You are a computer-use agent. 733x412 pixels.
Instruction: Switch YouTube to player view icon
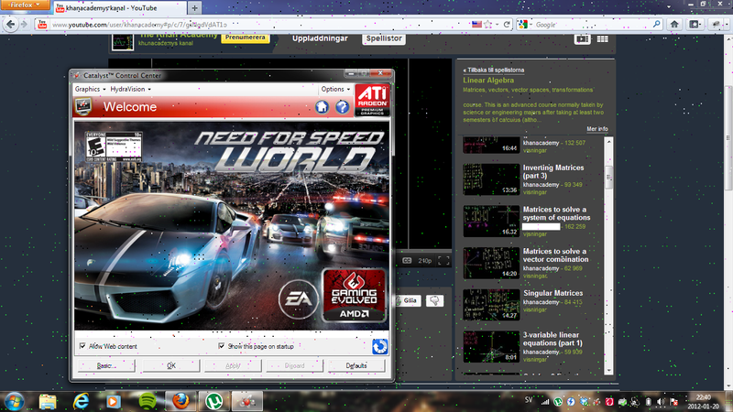[583, 39]
